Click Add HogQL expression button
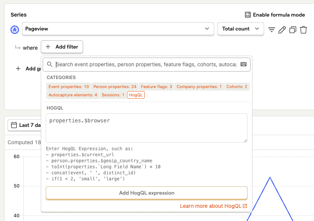This screenshot has width=314, height=221. point(147,193)
